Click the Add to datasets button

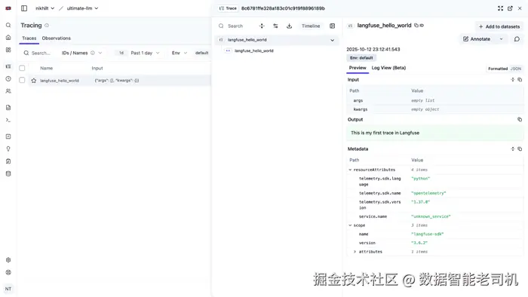pyautogui.click(x=499, y=26)
